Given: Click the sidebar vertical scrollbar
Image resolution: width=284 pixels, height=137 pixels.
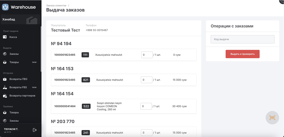Looking at the screenshot, I should (41, 49).
